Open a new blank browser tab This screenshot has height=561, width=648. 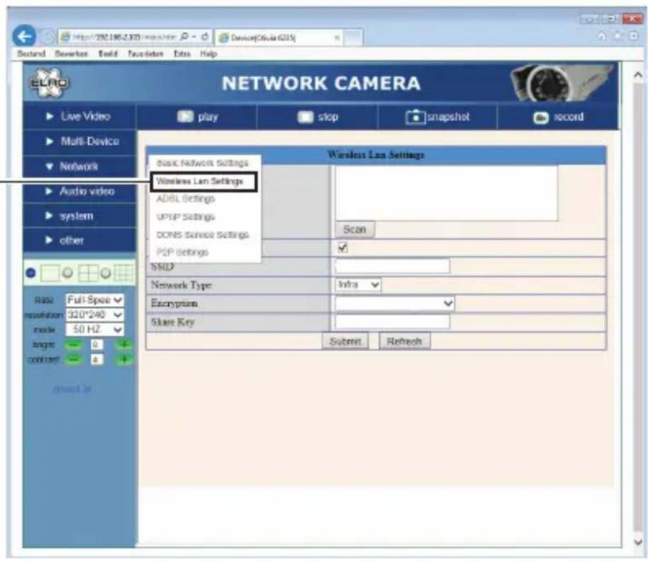click(x=353, y=37)
